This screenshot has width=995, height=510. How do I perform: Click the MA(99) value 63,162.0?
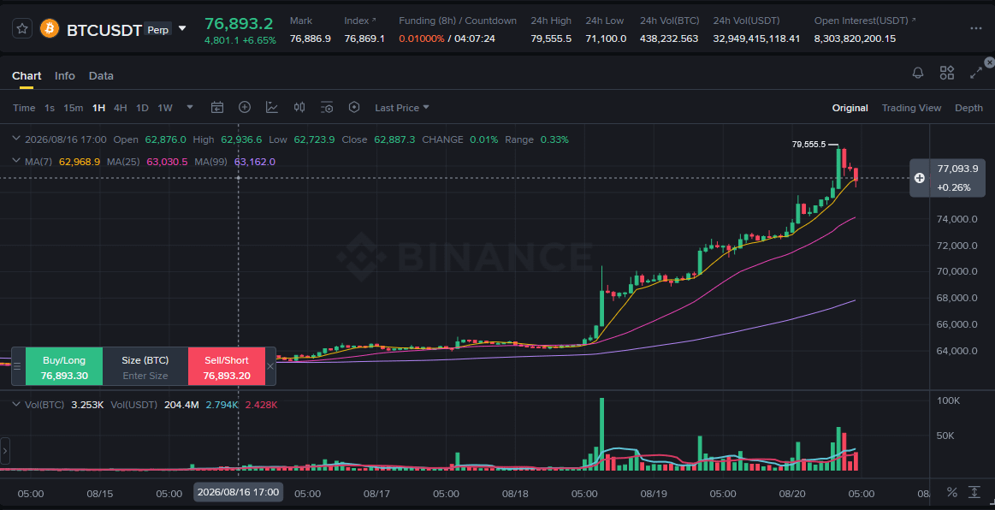click(x=254, y=162)
